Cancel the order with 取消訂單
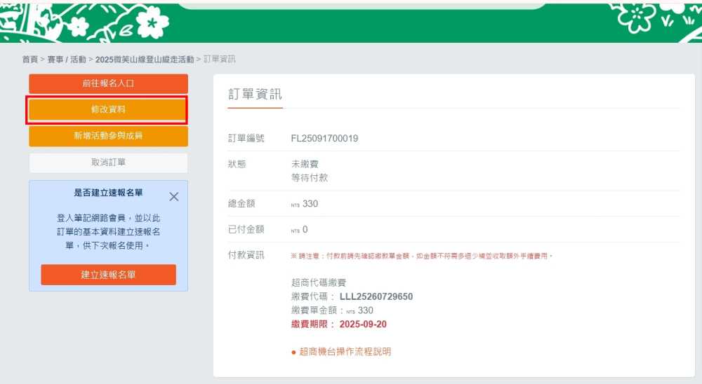 tap(108, 163)
